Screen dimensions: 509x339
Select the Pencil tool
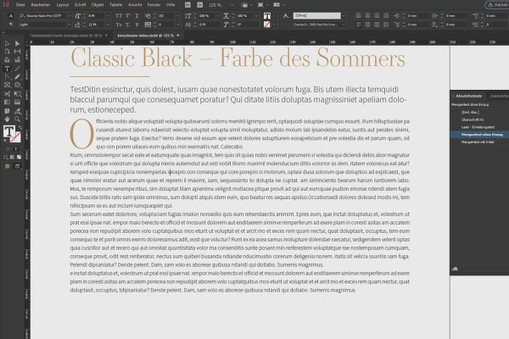[x=17, y=77]
